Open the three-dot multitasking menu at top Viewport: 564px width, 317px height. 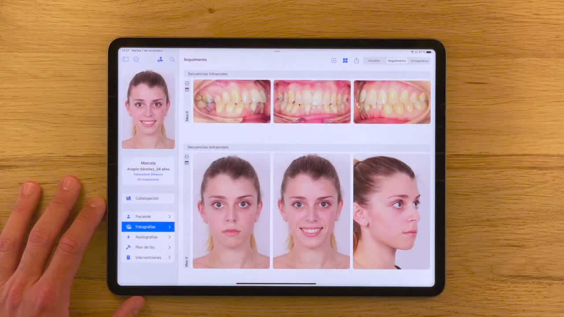pyautogui.click(x=277, y=52)
